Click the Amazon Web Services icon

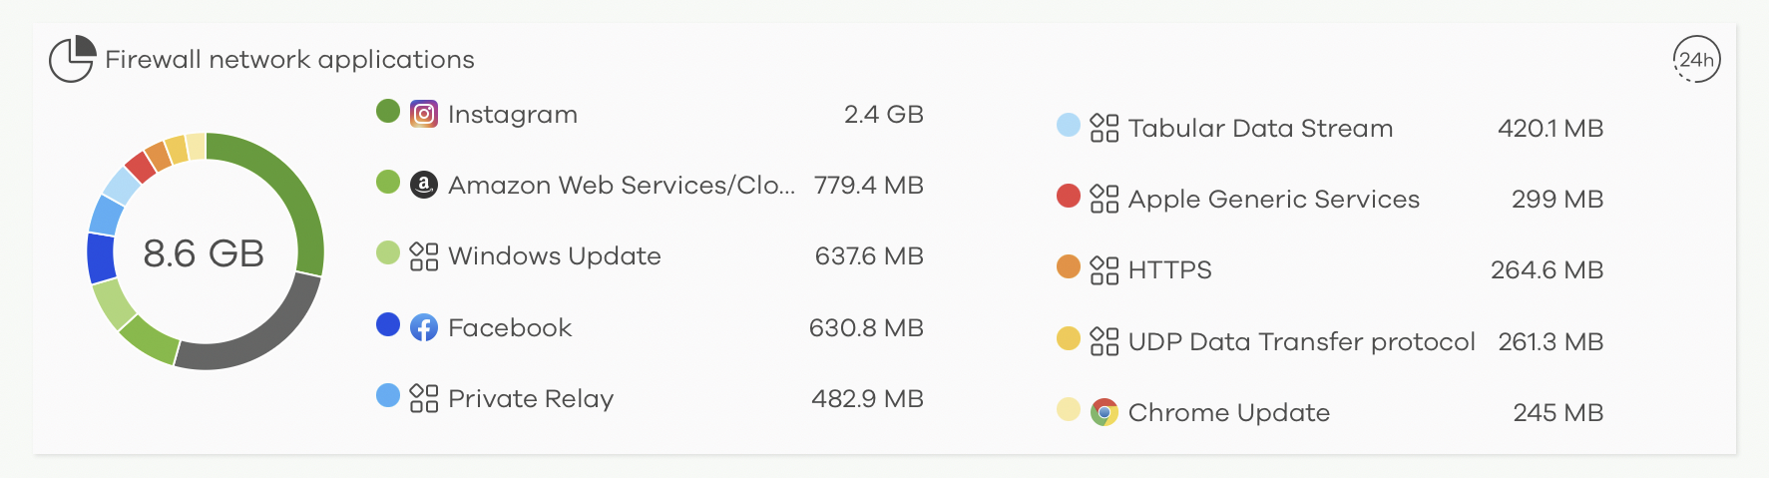(424, 186)
